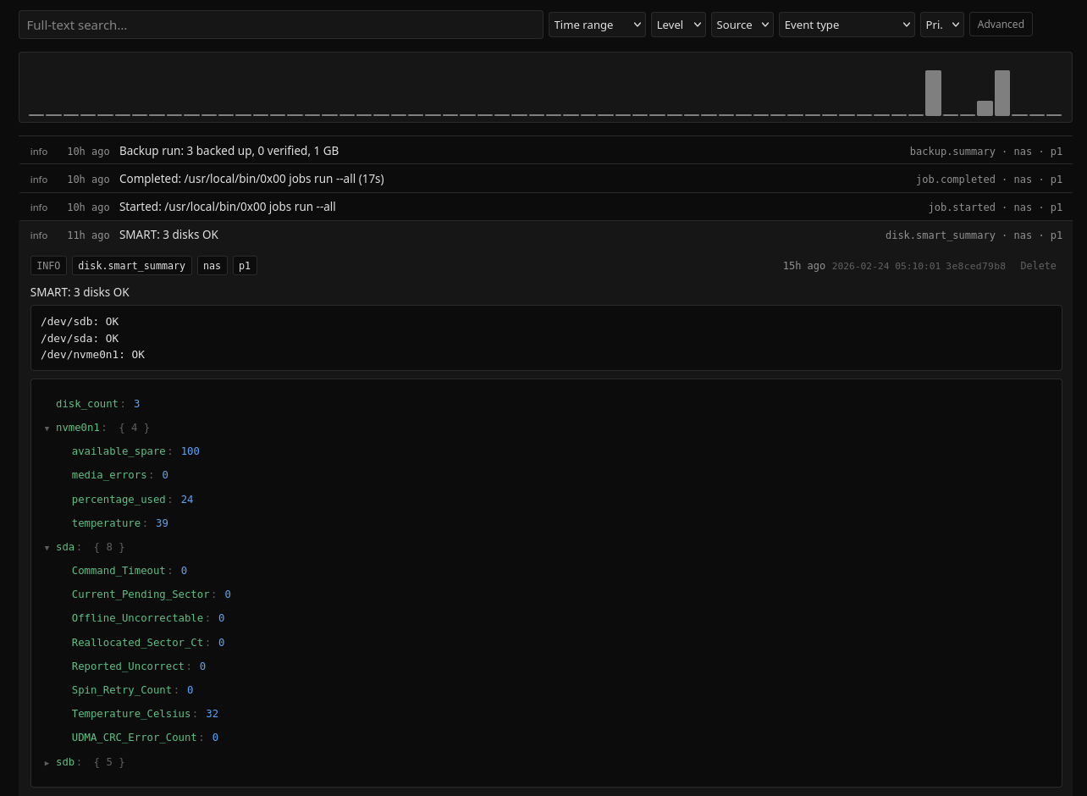The image size is (1087, 796).
Task: Collapse the sda tree node
Action: click(x=47, y=548)
